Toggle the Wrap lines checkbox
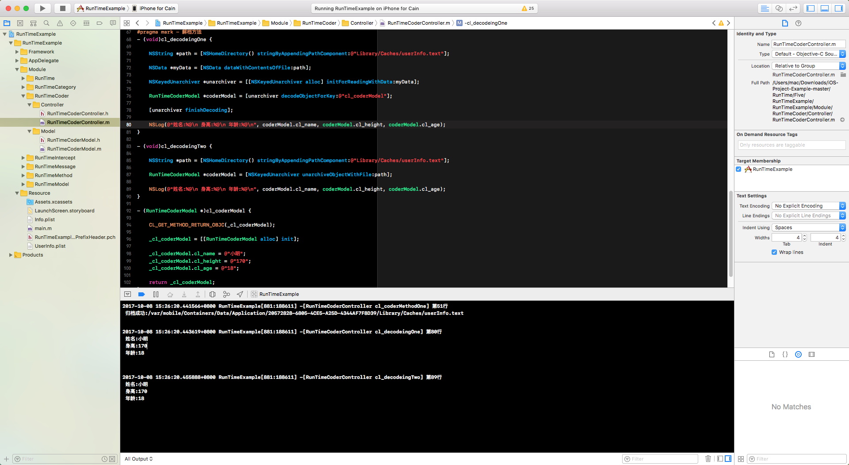 (774, 252)
